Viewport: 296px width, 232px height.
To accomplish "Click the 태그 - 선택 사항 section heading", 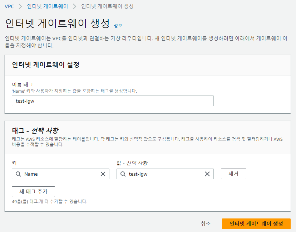I will click(x=35, y=130).
